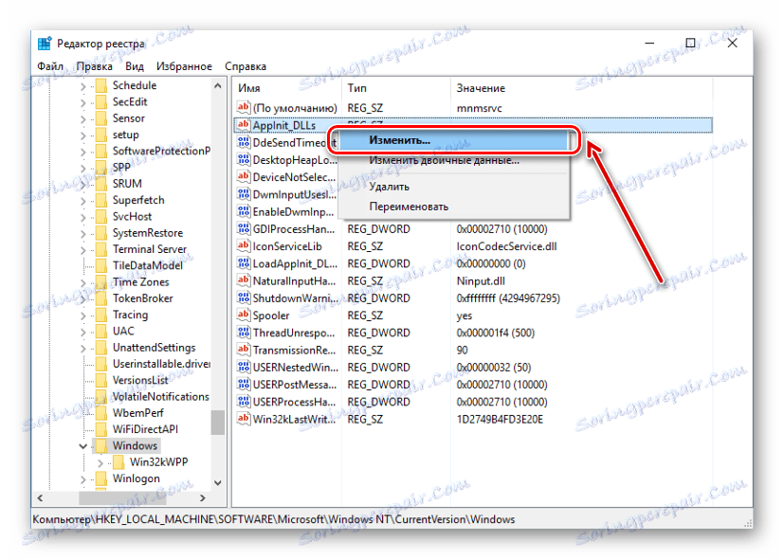Image resolution: width=784 pixels, height=559 pixels.
Task: Click the tree vertical scrollbar thumb
Action: (217, 423)
